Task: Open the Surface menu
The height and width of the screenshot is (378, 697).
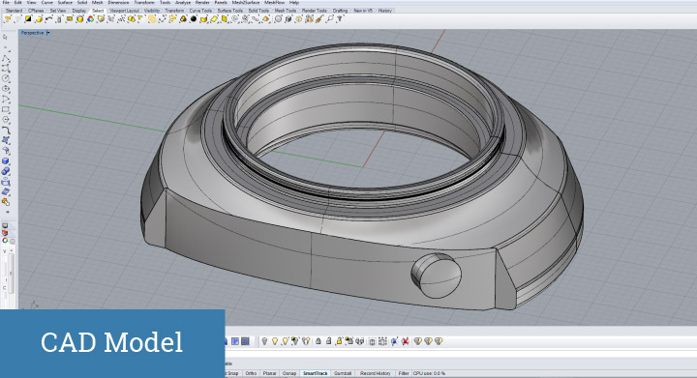Action: coord(65,2)
